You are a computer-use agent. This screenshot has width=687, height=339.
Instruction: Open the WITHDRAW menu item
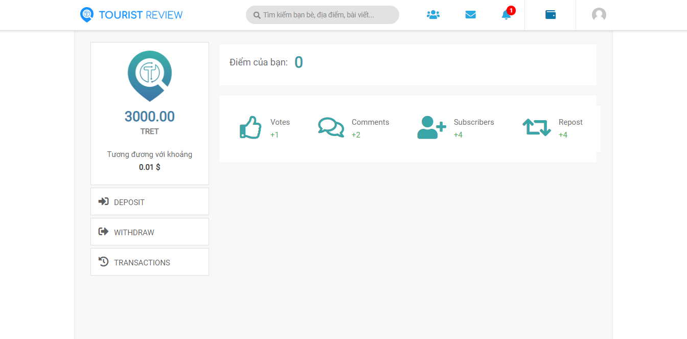point(150,232)
